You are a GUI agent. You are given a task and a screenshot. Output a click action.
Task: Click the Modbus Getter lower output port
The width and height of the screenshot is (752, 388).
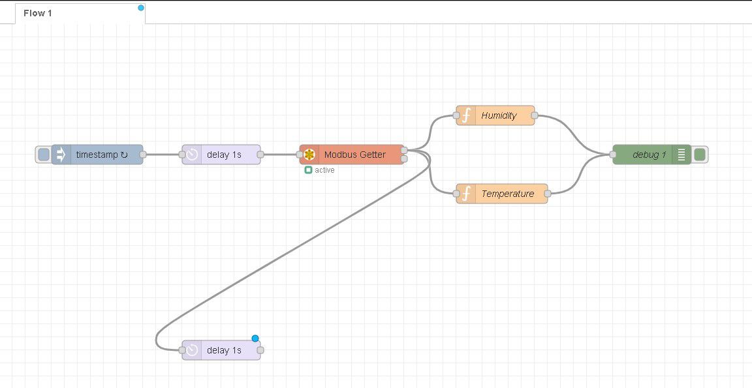click(x=404, y=158)
